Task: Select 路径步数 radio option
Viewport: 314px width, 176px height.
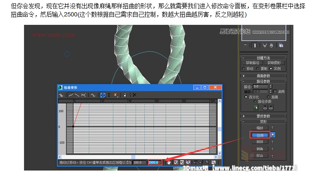Action: pos(255,101)
